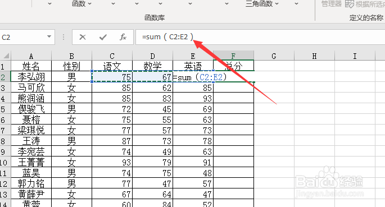Click the 男 gender cell for 王涛

coord(72,141)
